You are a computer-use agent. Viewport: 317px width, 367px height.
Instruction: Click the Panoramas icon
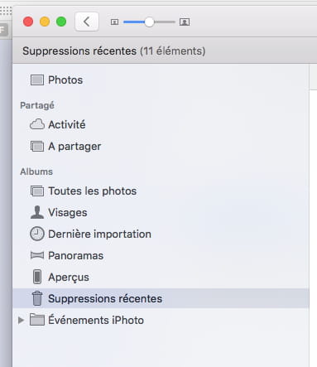[x=37, y=255]
